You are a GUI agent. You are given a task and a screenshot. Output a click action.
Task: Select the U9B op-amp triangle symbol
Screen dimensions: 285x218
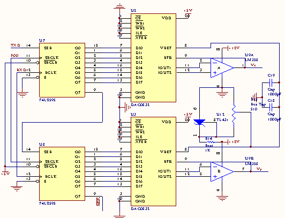pos(222,171)
